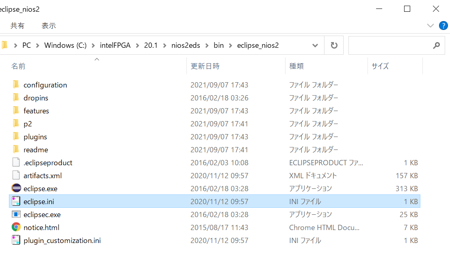Expand the chevron after Windows (C:)

point(93,45)
